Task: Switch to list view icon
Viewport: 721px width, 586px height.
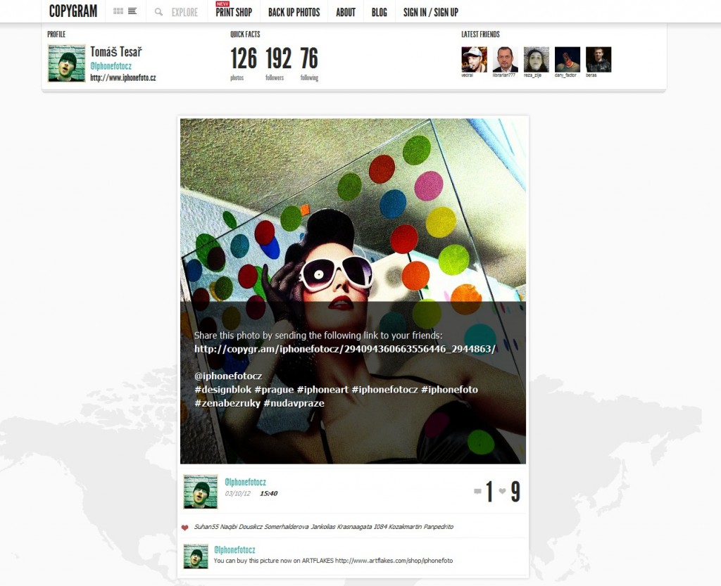Action: [x=132, y=11]
